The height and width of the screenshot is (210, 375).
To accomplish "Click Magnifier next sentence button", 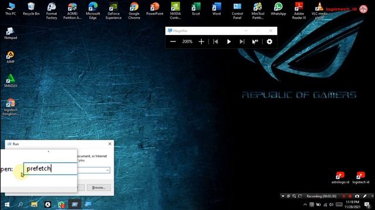I will pyautogui.click(x=242, y=41).
